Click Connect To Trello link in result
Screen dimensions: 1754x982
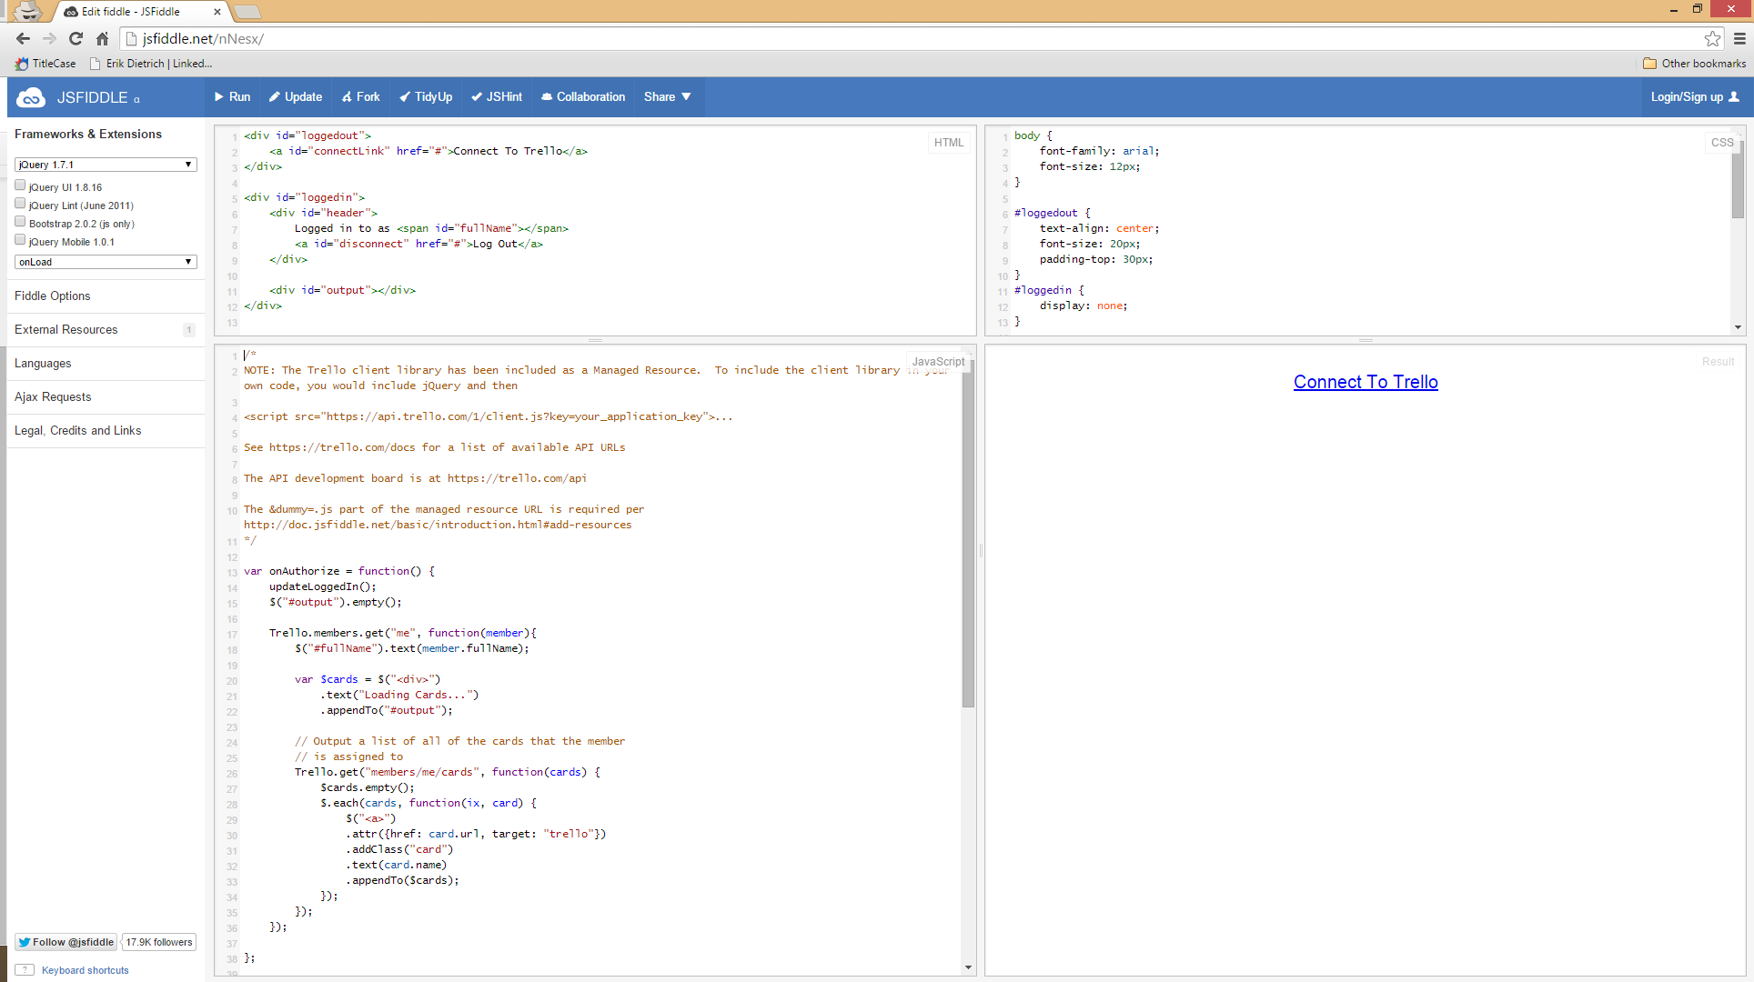click(x=1366, y=382)
